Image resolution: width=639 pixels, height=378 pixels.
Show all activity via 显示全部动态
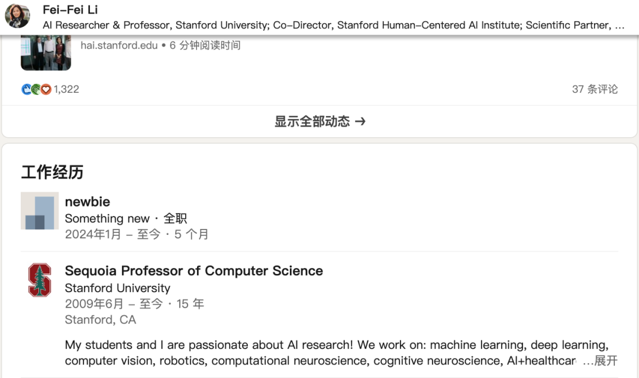pyautogui.click(x=312, y=121)
